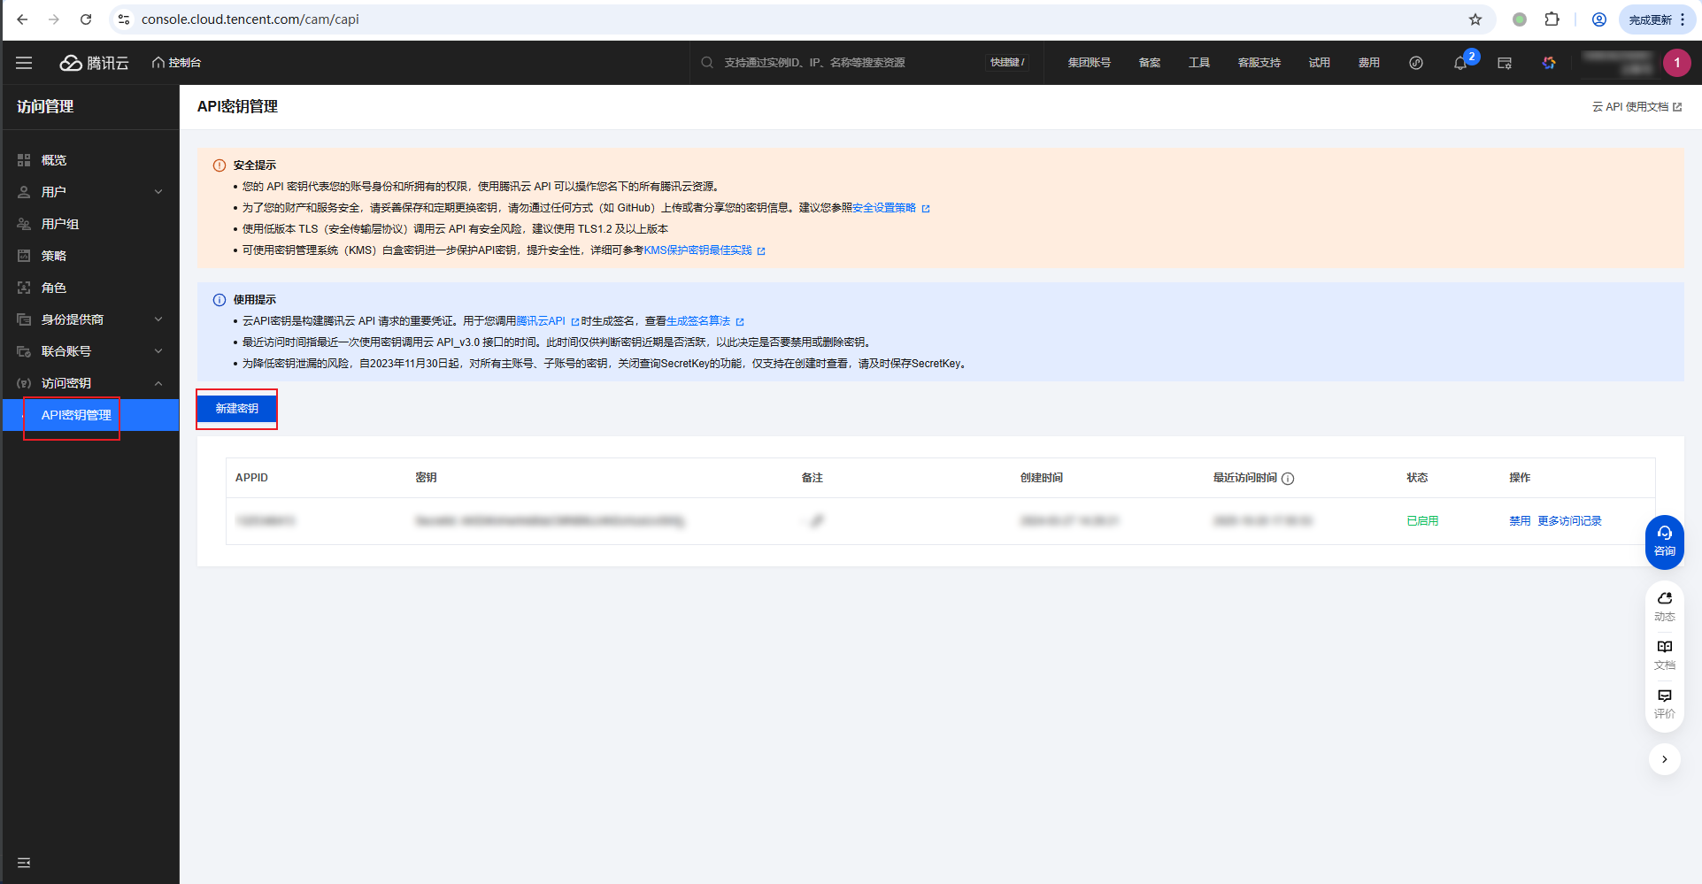This screenshot has height=884, width=1702.
Task: Click the 操作 column header
Action: click(1520, 478)
